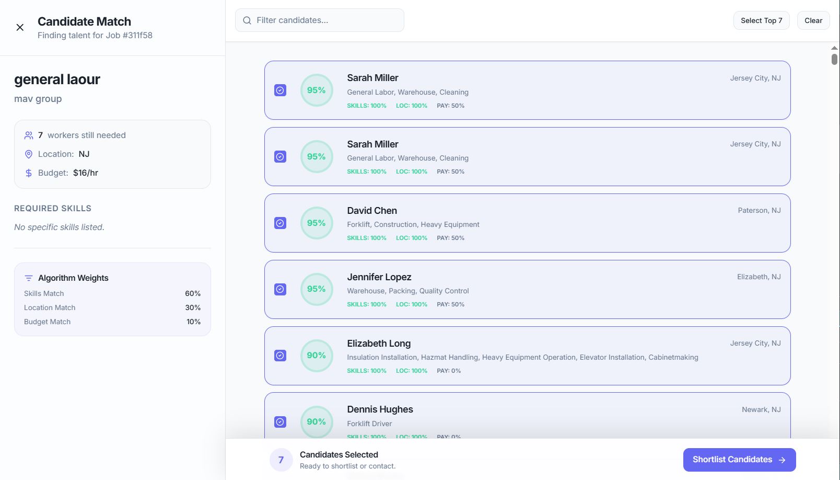Click the dollar icon next to Budget
Screen dimensions: 840x480
(29, 173)
